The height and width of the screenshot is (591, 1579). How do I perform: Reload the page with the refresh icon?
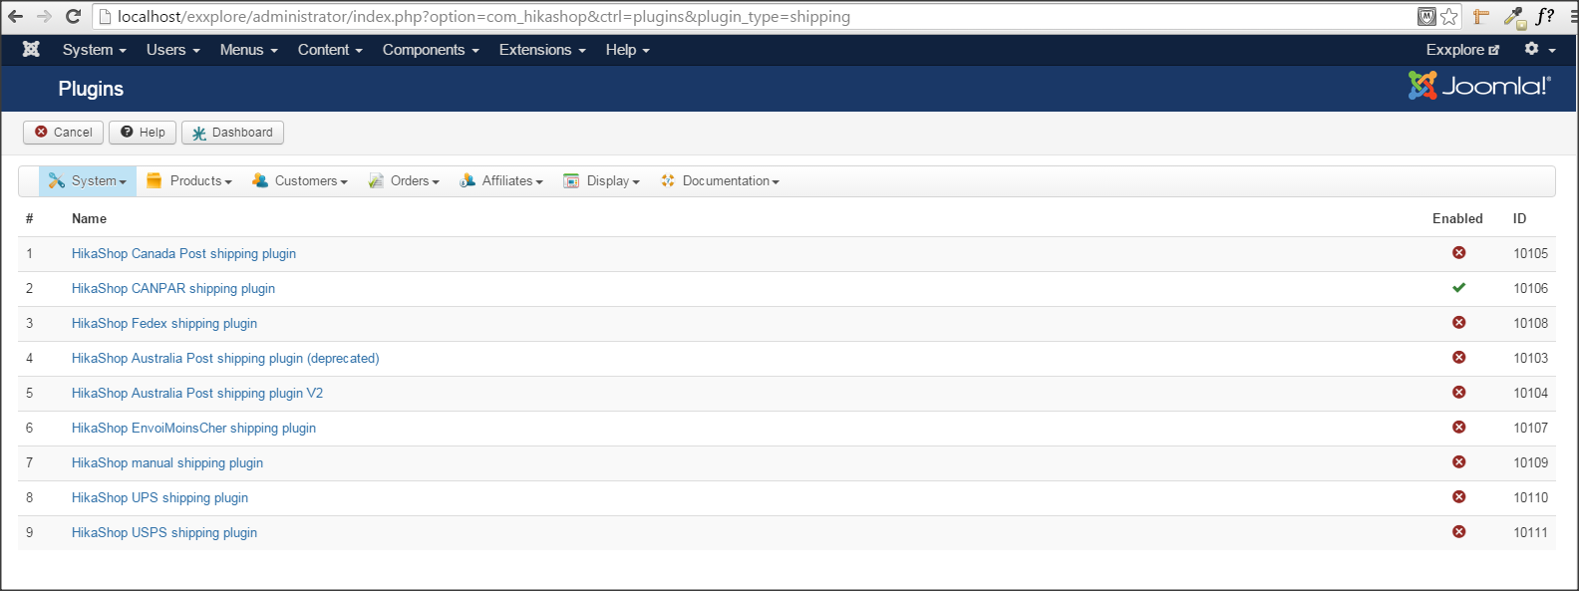click(x=73, y=16)
